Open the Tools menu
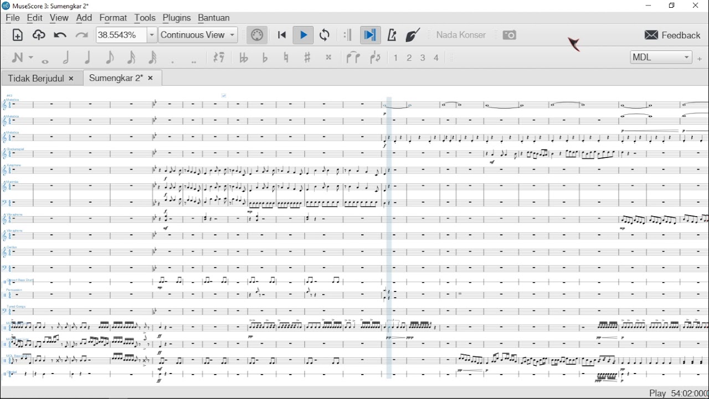The height and width of the screenshot is (399, 709). [x=145, y=18]
